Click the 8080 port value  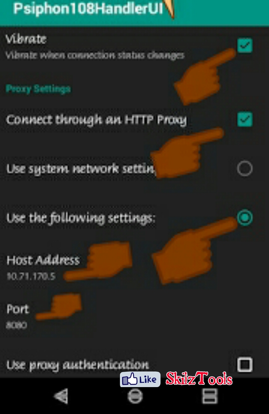[x=16, y=325]
